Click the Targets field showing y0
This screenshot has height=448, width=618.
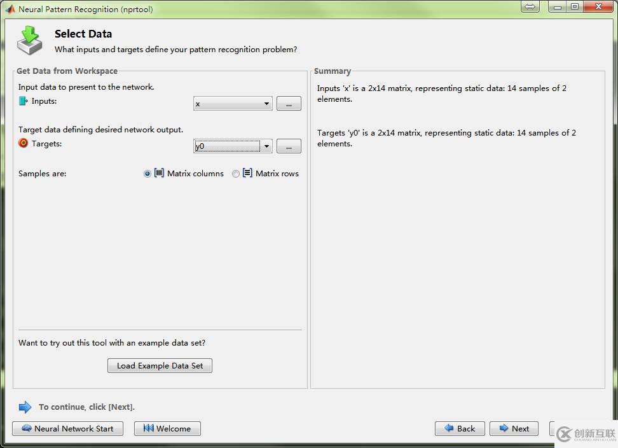coord(227,146)
